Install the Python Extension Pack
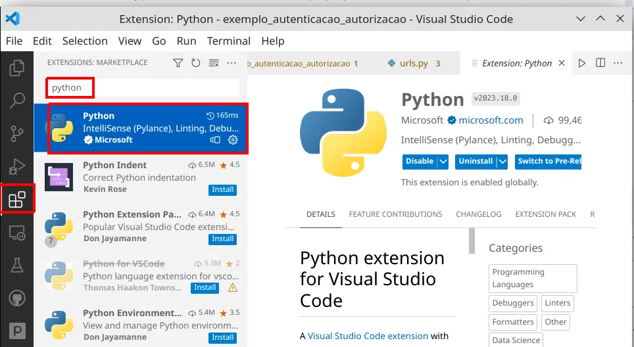 pos(223,239)
